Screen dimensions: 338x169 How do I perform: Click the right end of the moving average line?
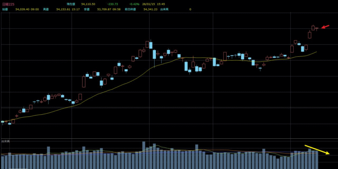click(x=316, y=52)
